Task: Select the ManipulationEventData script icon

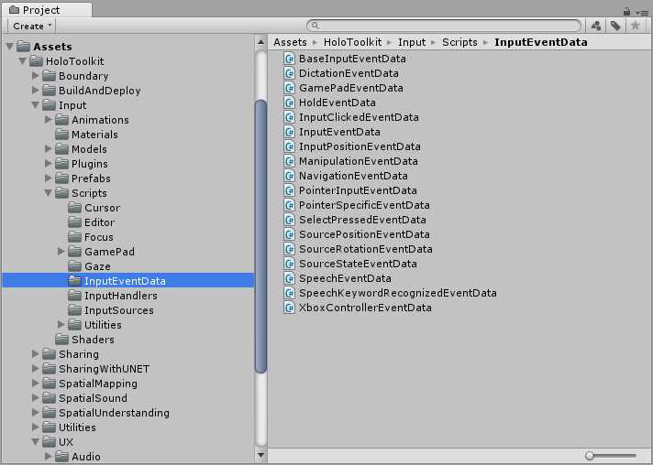Action: 289,161
